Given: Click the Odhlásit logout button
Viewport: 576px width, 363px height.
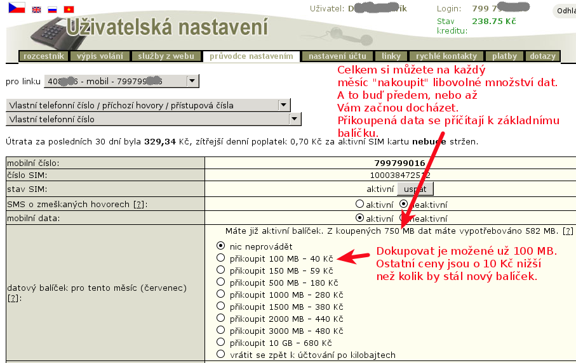Looking at the screenshot, I should [x=565, y=11].
